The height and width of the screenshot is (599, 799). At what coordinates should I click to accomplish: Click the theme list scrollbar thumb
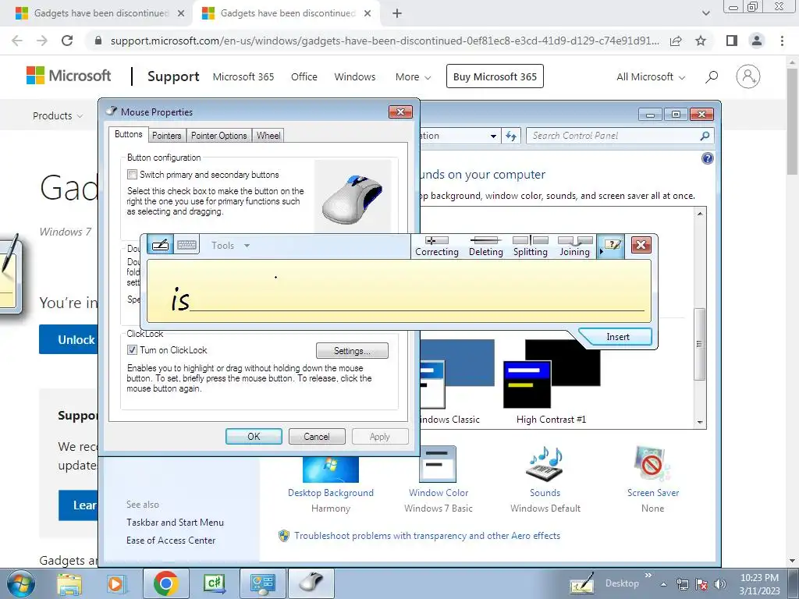tap(700, 344)
